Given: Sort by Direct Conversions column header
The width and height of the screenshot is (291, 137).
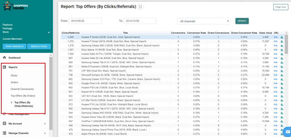Looking at the screenshot, I should (219, 33).
